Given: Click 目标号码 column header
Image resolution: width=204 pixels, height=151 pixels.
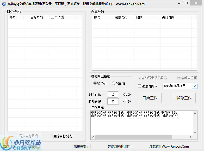Looking at the screenshot, I should 37,17.
